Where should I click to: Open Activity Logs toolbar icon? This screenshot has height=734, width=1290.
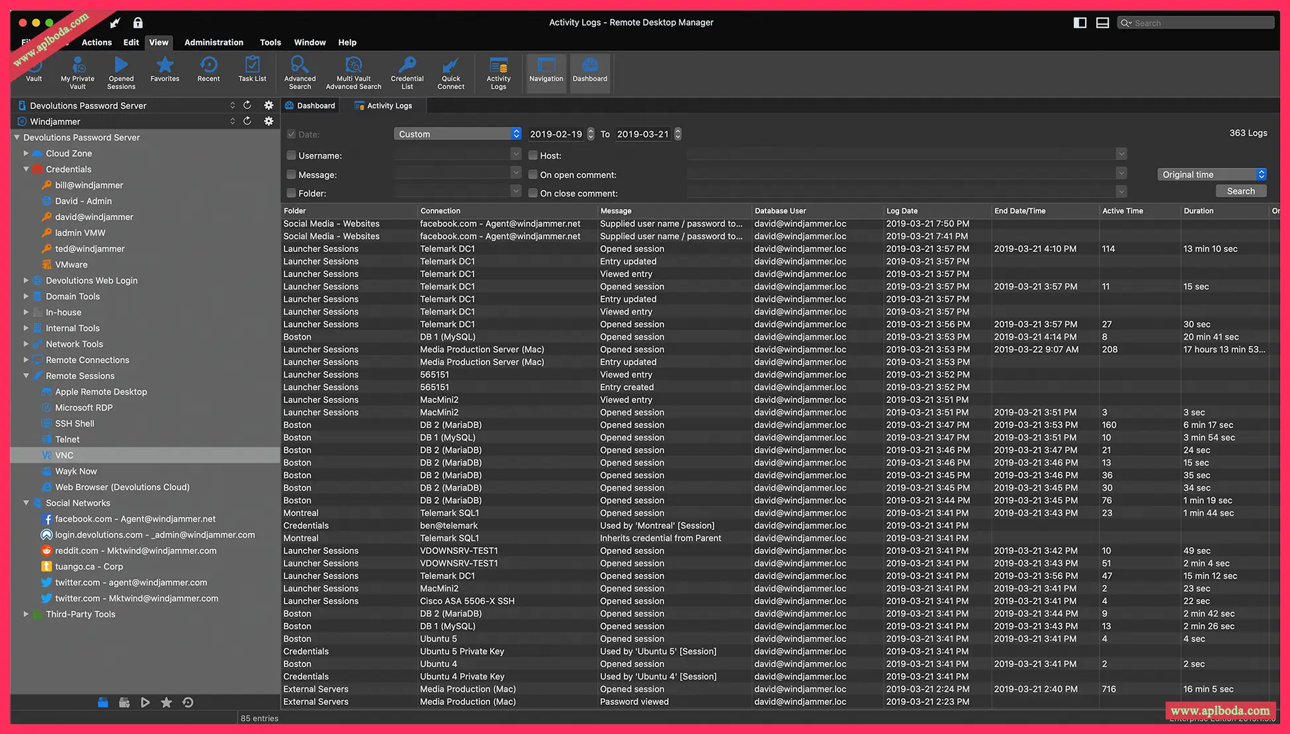(498, 73)
